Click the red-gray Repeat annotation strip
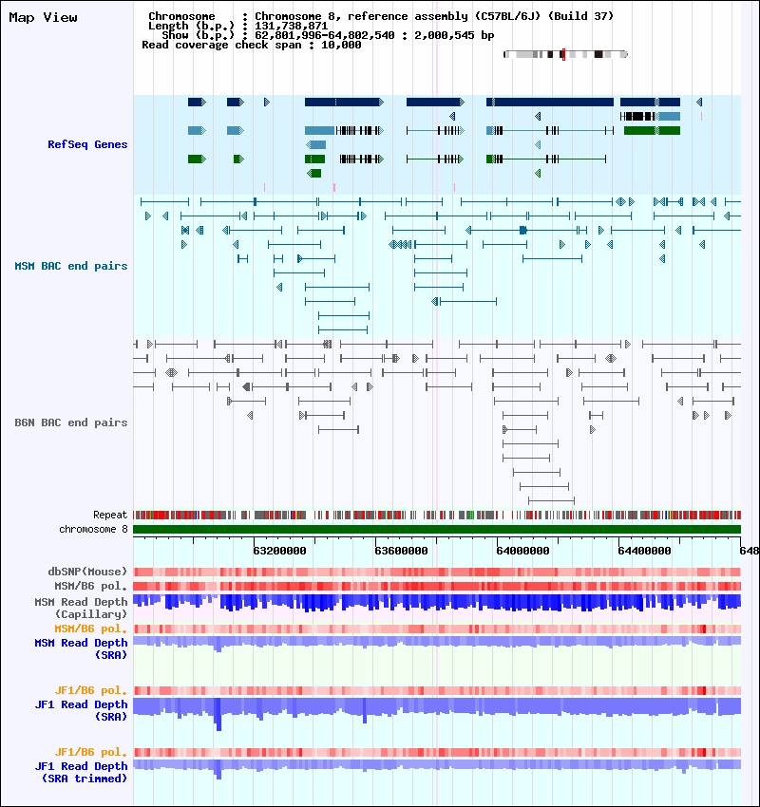 pos(437,515)
